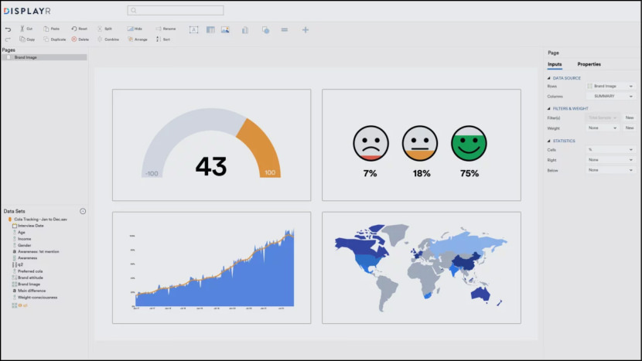642x361 pixels.
Task: Click the neutral face 18% pictograph
Action: point(420,143)
